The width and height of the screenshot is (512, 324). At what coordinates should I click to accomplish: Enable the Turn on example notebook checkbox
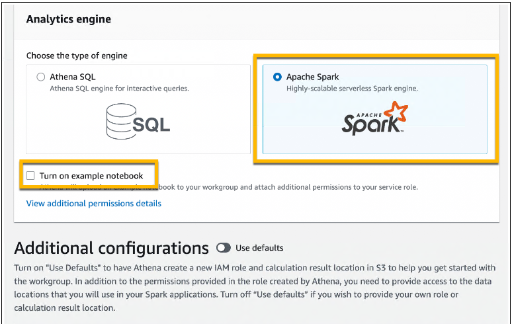[30, 176]
